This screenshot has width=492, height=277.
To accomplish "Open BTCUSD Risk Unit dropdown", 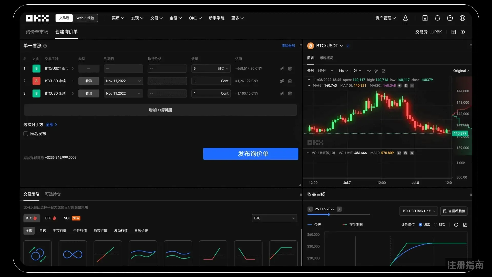I will pyautogui.click(x=419, y=211).
